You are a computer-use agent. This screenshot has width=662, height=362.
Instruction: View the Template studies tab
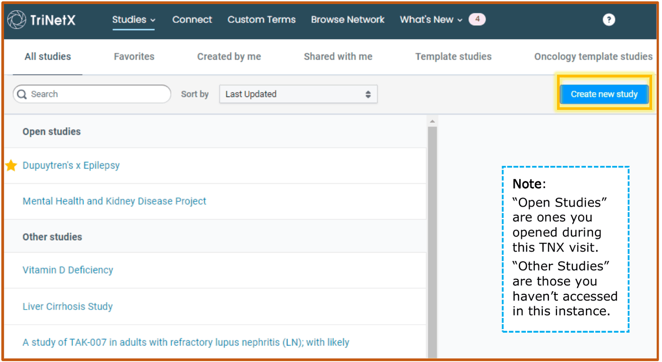tap(453, 57)
